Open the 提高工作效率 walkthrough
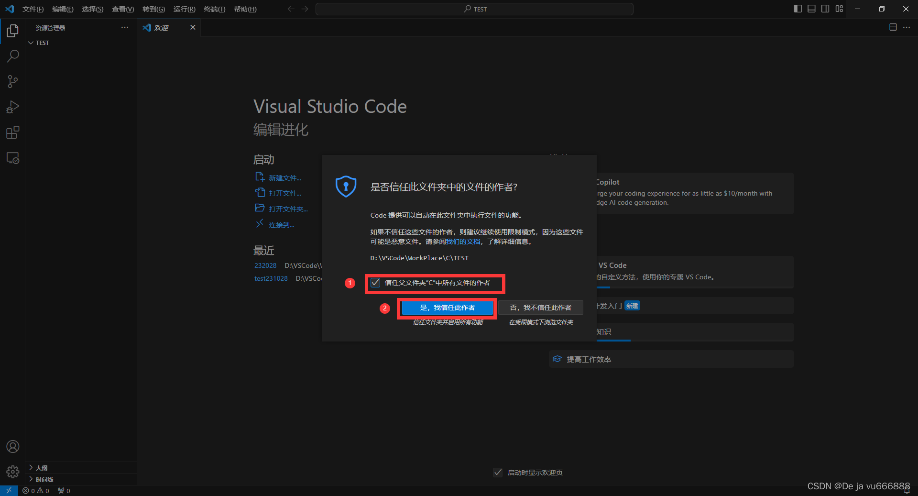Screen dimensions: 918x496 (x=671, y=359)
